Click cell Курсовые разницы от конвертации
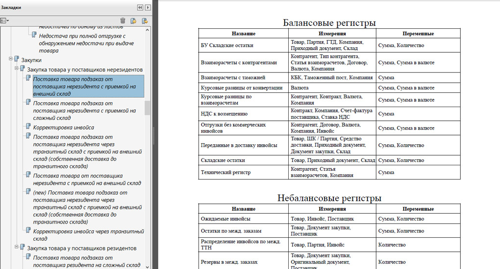The height and width of the screenshot is (269, 500). click(243, 88)
